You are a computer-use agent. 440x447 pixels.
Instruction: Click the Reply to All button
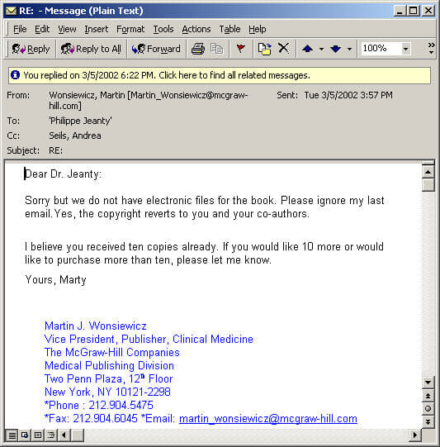[x=91, y=49]
